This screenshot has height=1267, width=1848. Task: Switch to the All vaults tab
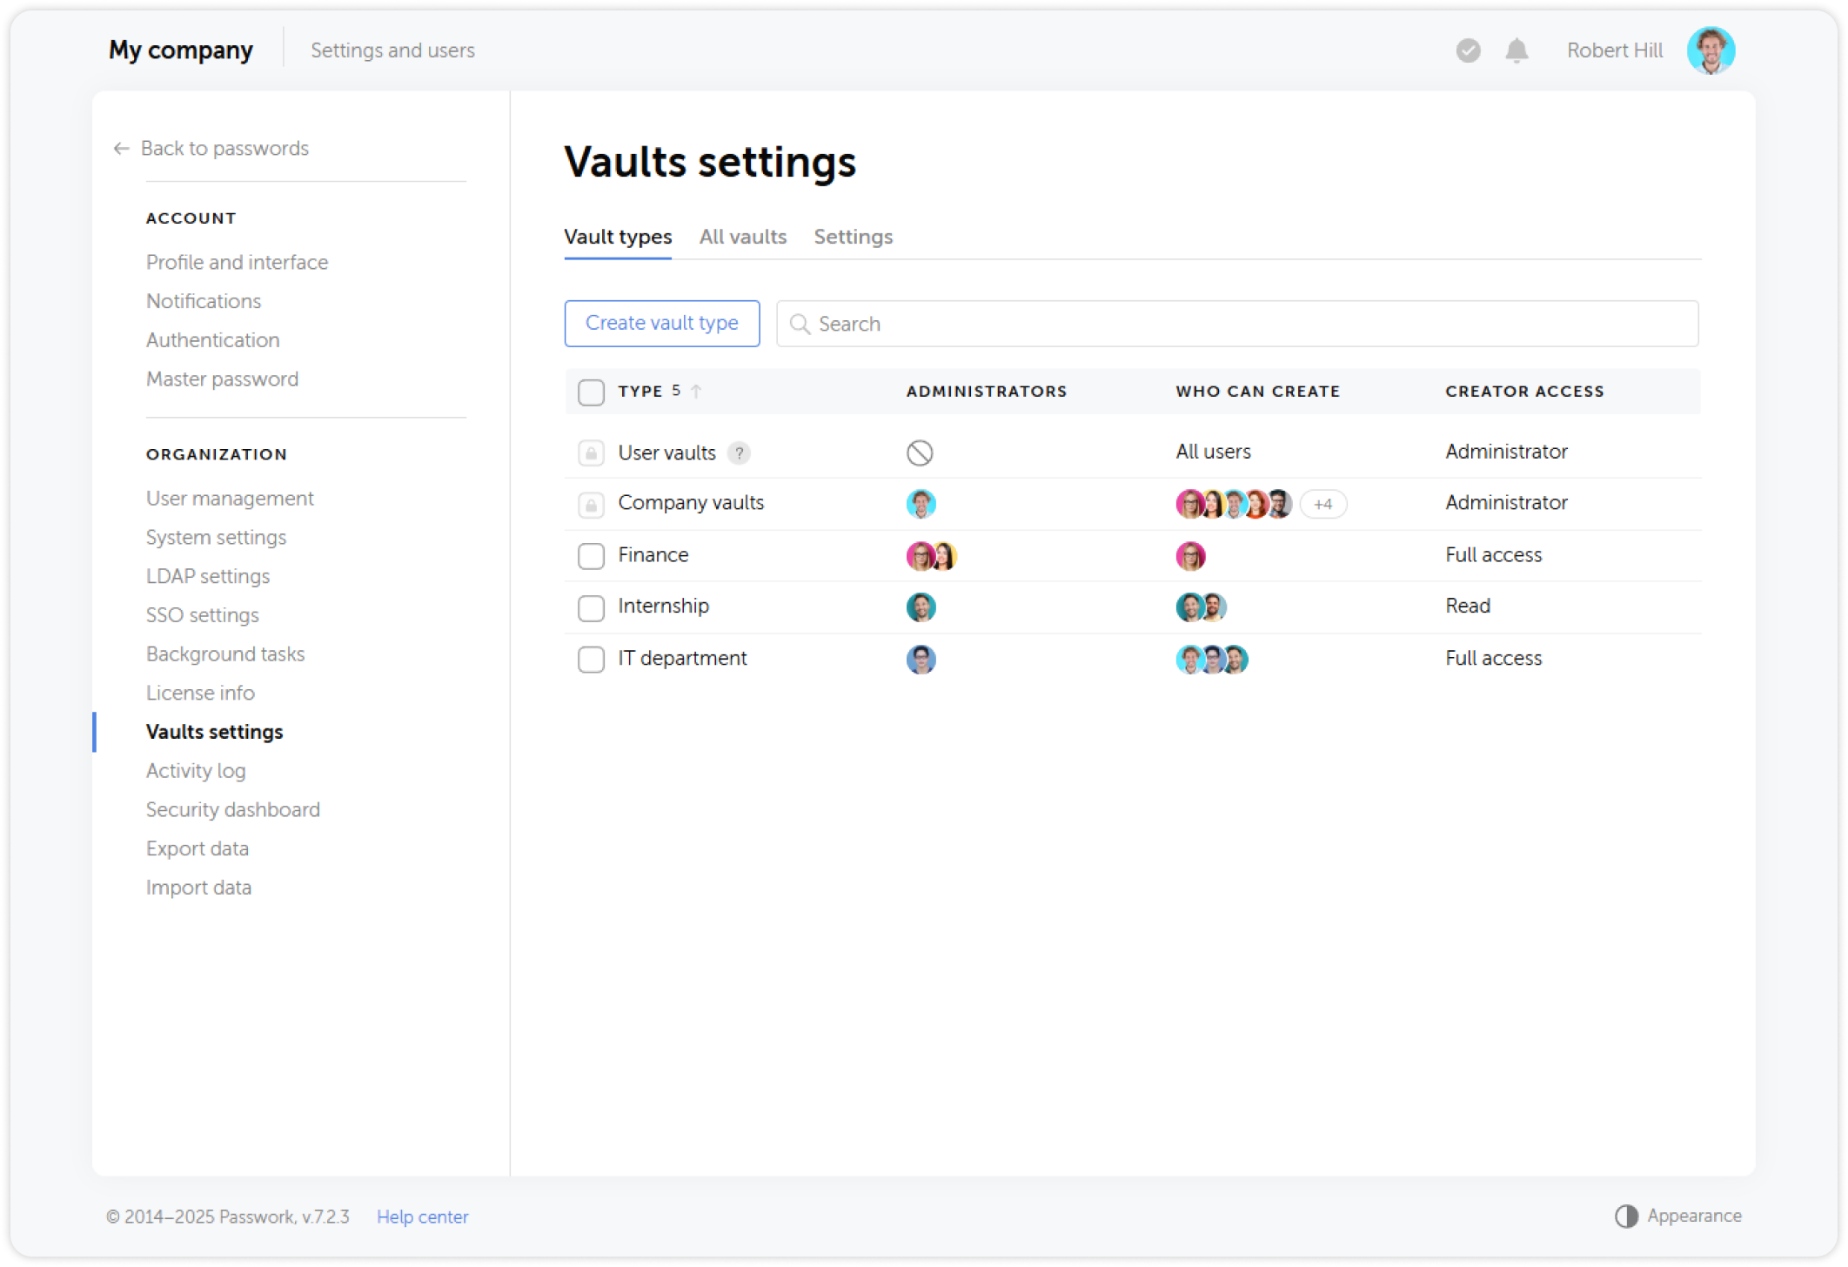click(x=742, y=237)
